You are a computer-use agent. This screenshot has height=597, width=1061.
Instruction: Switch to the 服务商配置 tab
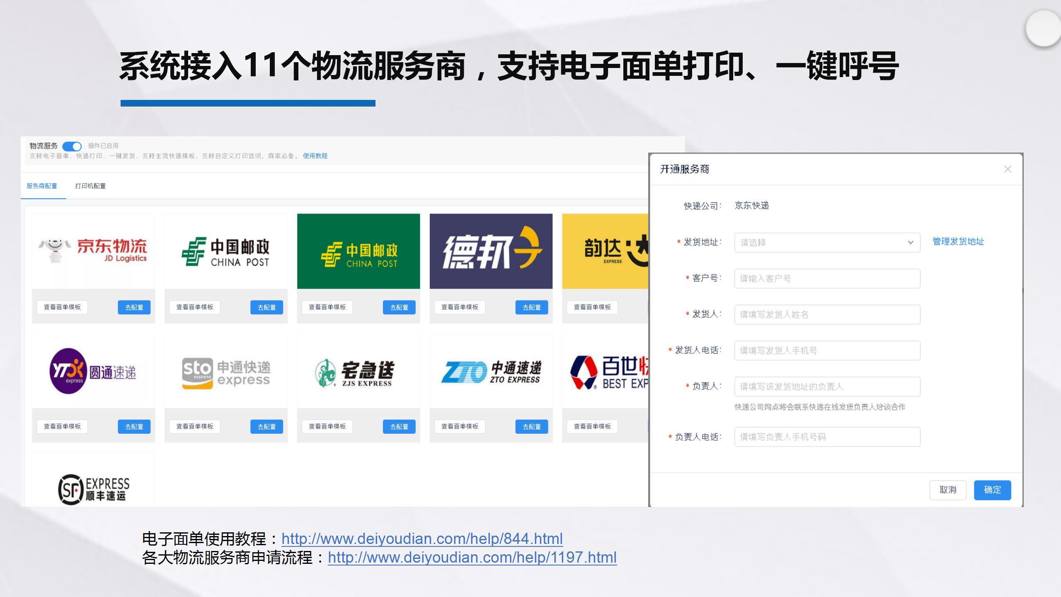click(x=42, y=186)
